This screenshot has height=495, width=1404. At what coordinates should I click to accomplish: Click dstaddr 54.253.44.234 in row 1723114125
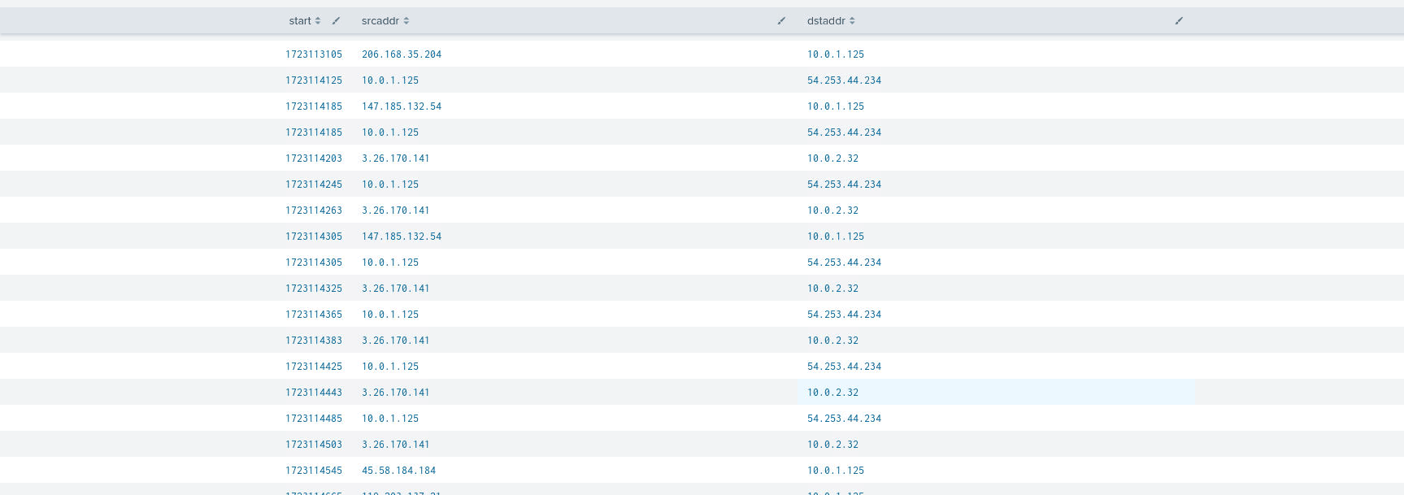(844, 80)
